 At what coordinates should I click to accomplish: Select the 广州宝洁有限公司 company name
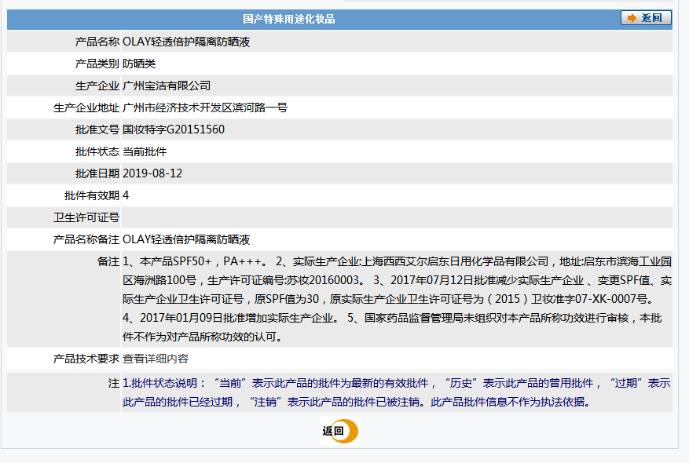point(167,86)
